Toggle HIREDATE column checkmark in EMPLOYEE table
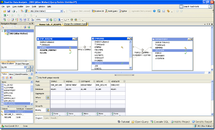215x130 pixels. pyautogui.click(x=122, y=63)
